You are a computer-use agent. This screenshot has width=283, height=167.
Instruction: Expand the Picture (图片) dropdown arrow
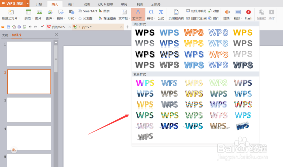coord(43,18)
